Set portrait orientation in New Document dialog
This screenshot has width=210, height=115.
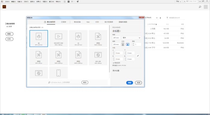click(x=123, y=44)
